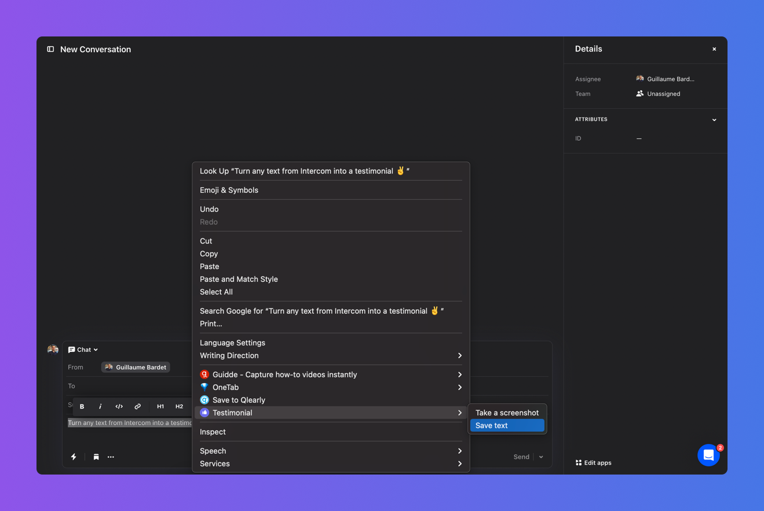Insert inline code formatting
This screenshot has width=764, height=511.
tap(119, 406)
